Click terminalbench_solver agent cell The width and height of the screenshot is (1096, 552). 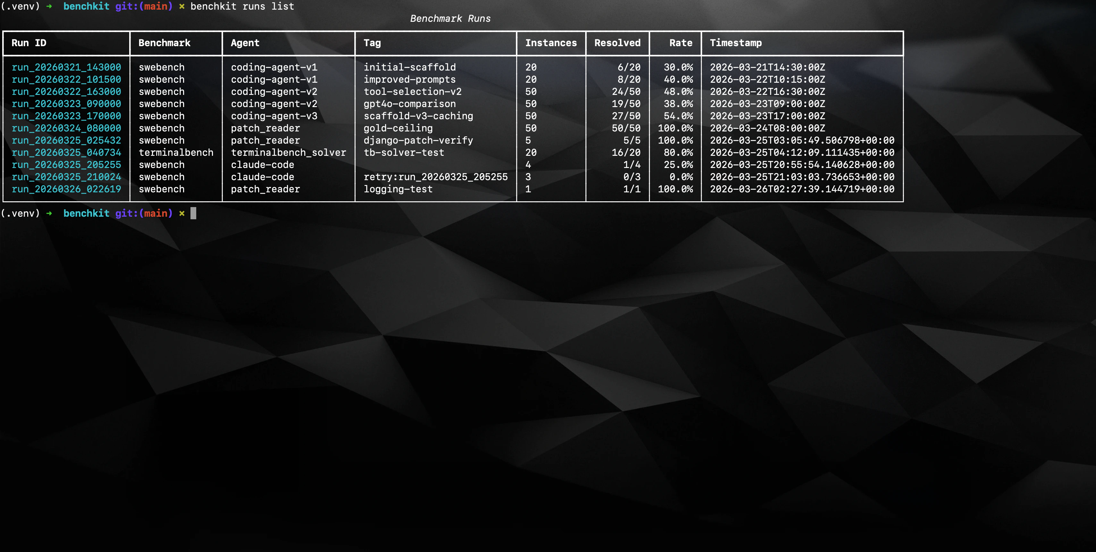(288, 153)
